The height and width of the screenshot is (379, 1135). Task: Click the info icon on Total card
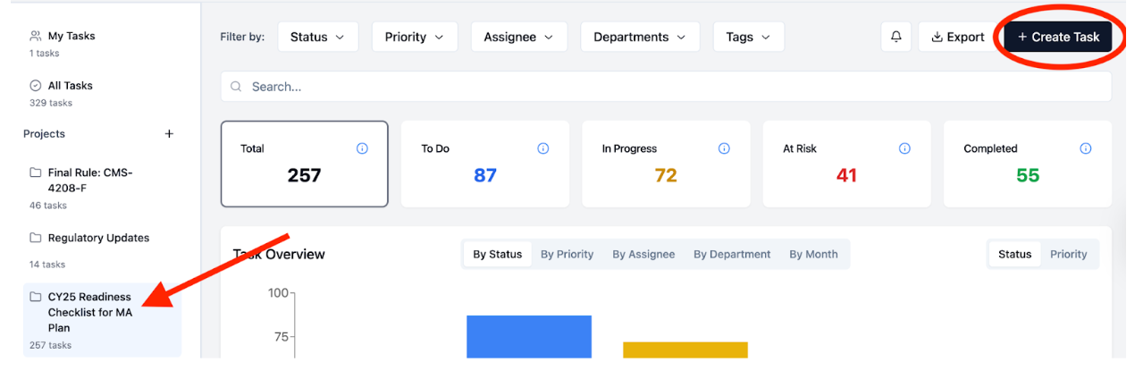(362, 148)
